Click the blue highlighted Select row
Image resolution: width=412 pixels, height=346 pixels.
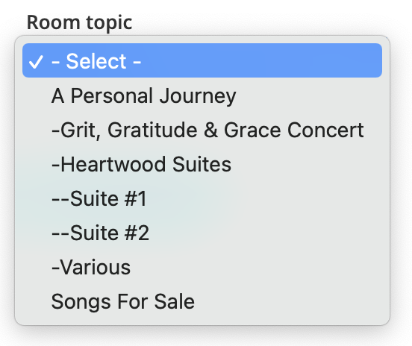[x=202, y=60]
